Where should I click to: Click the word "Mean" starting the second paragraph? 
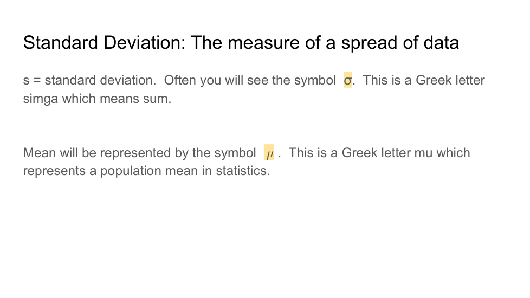click(40, 153)
